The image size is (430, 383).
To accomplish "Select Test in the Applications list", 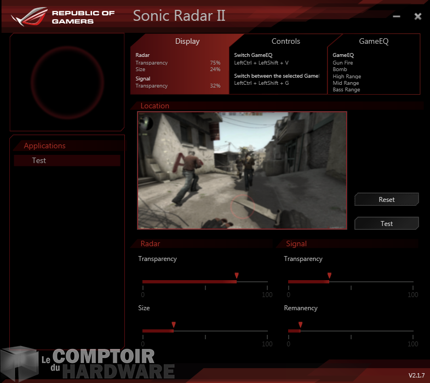I will point(67,160).
